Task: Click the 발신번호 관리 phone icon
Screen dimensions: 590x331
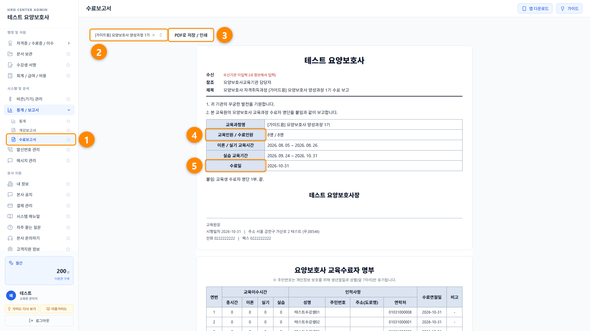Action: [10, 150]
